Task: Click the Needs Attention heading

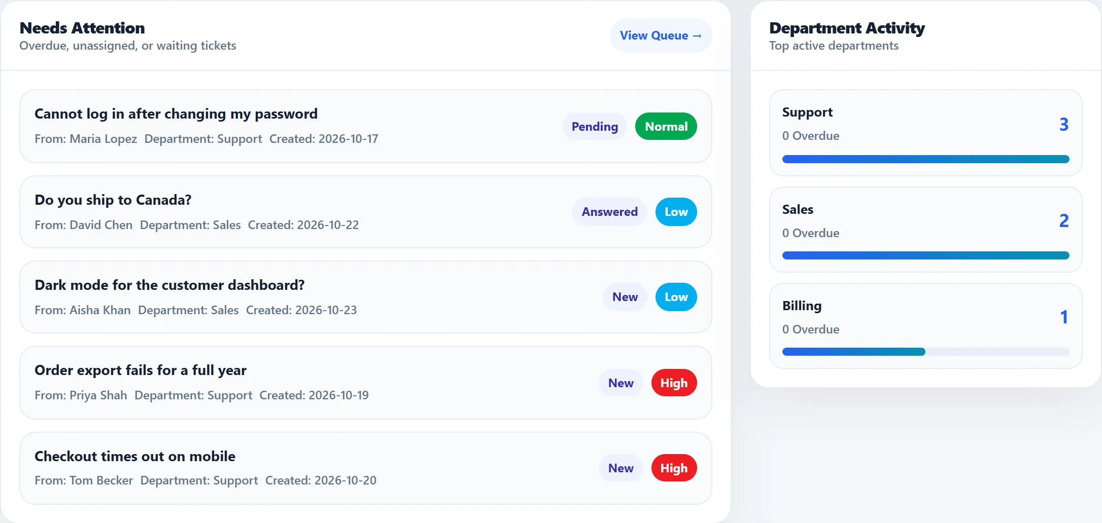Action: (82, 28)
